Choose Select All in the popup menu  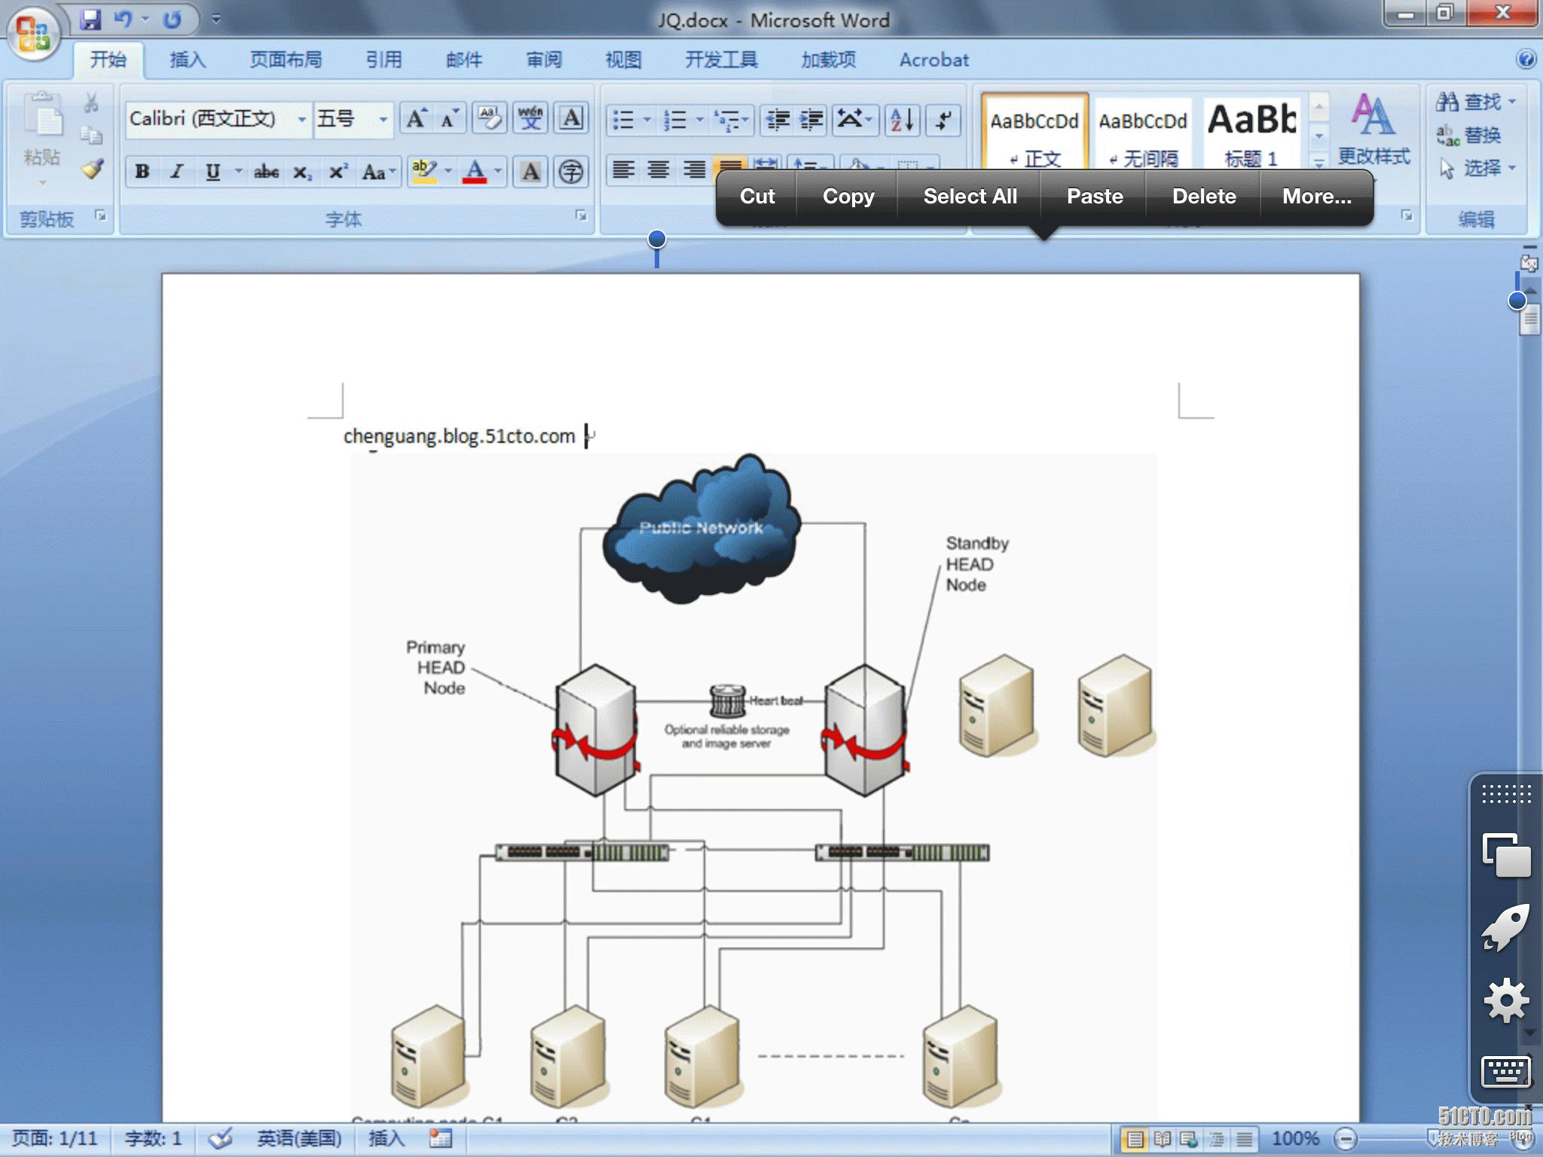tap(970, 197)
